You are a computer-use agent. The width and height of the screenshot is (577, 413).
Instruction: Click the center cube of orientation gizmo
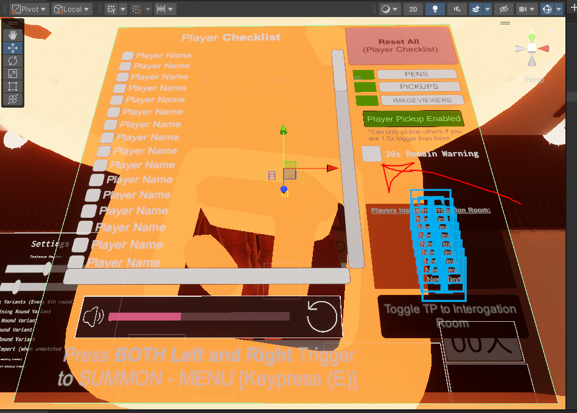532,48
